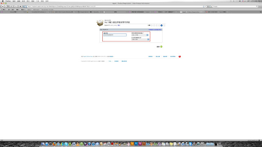This screenshot has height=147, width=262.
Task: Open the home page icon
Action: tap(20, 7)
